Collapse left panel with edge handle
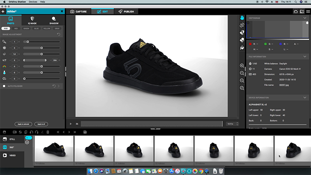 [65, 72]
